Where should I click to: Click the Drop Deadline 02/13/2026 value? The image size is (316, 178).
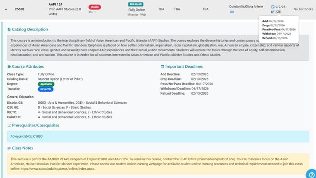(x=200, y=79)
